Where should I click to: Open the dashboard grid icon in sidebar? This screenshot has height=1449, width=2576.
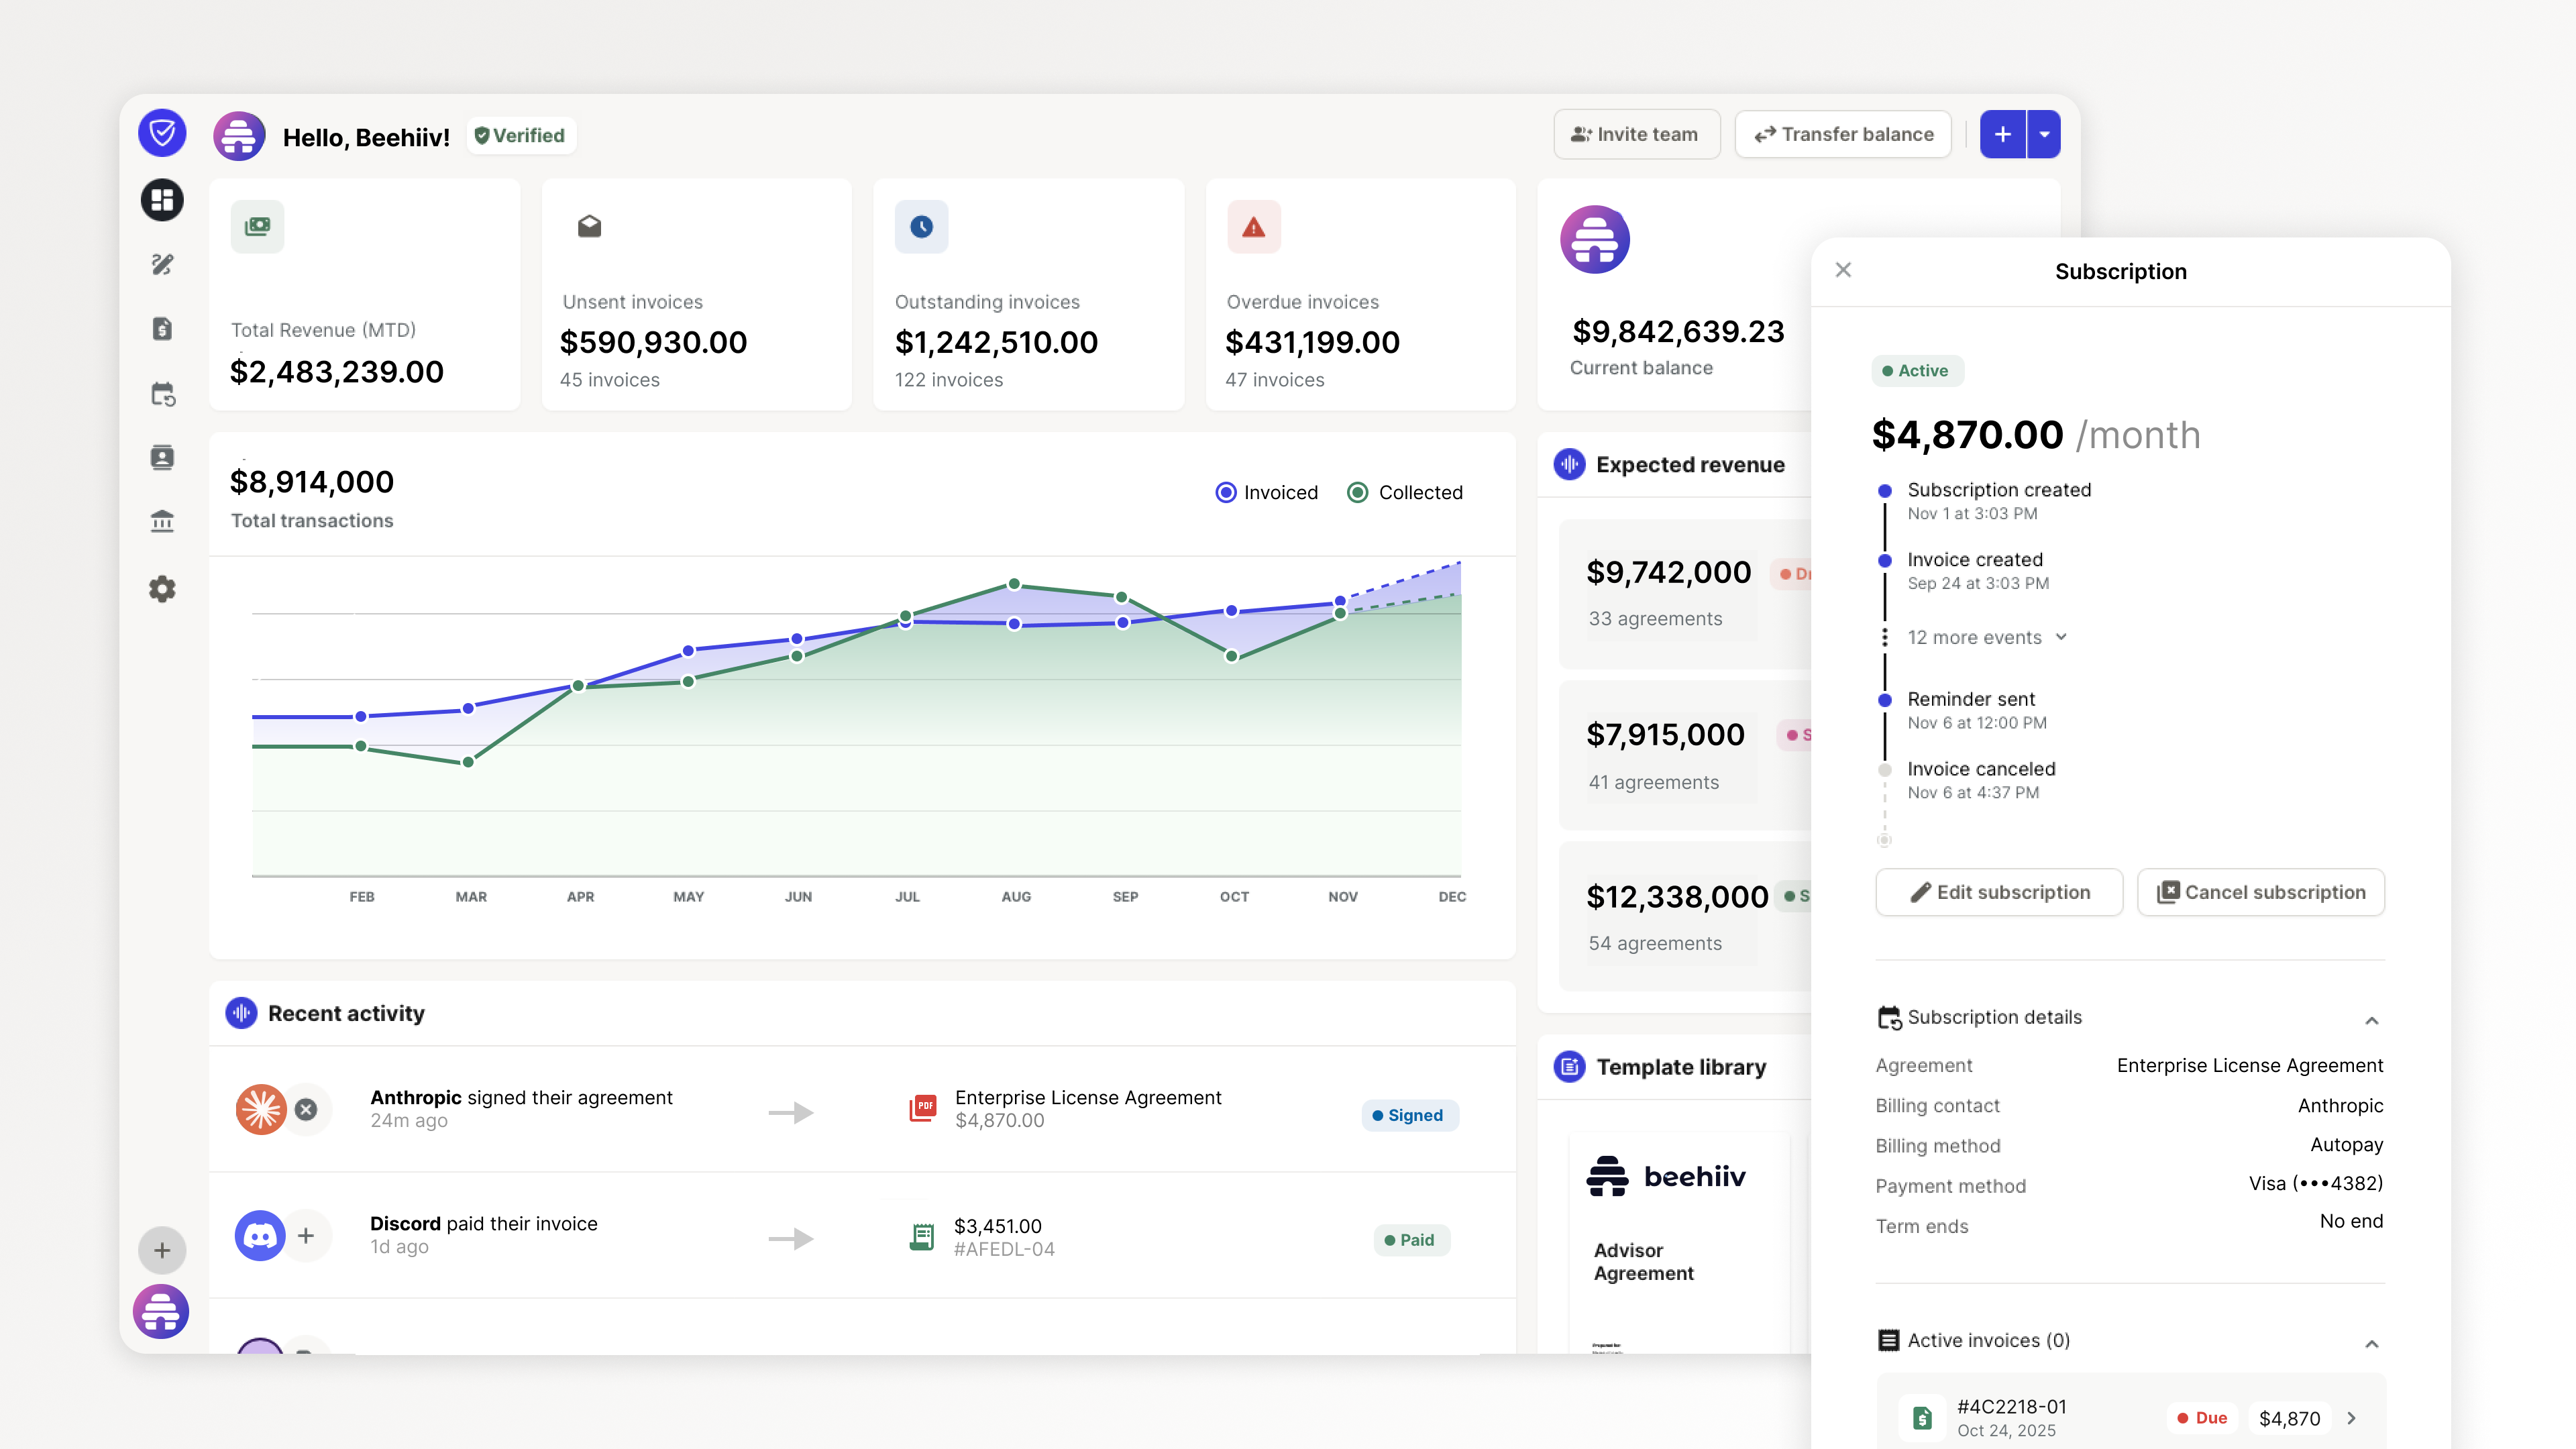tap(162, 200)
